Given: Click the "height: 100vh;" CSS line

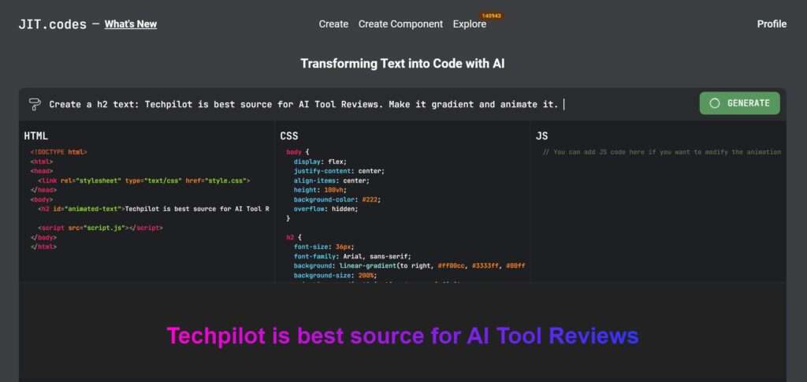Looking at the screenshot, I should (320, 191).
